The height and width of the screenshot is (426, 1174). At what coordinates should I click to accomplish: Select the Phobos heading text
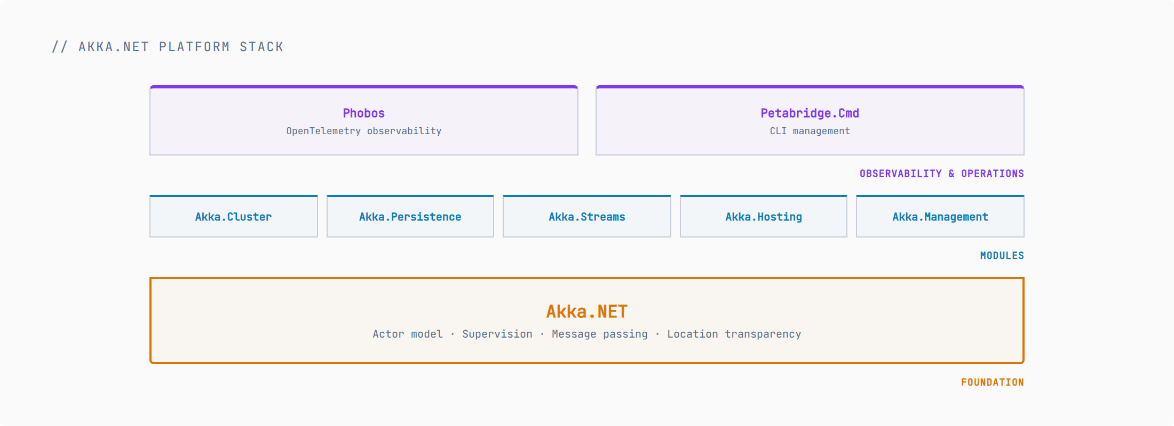[363, 113]
